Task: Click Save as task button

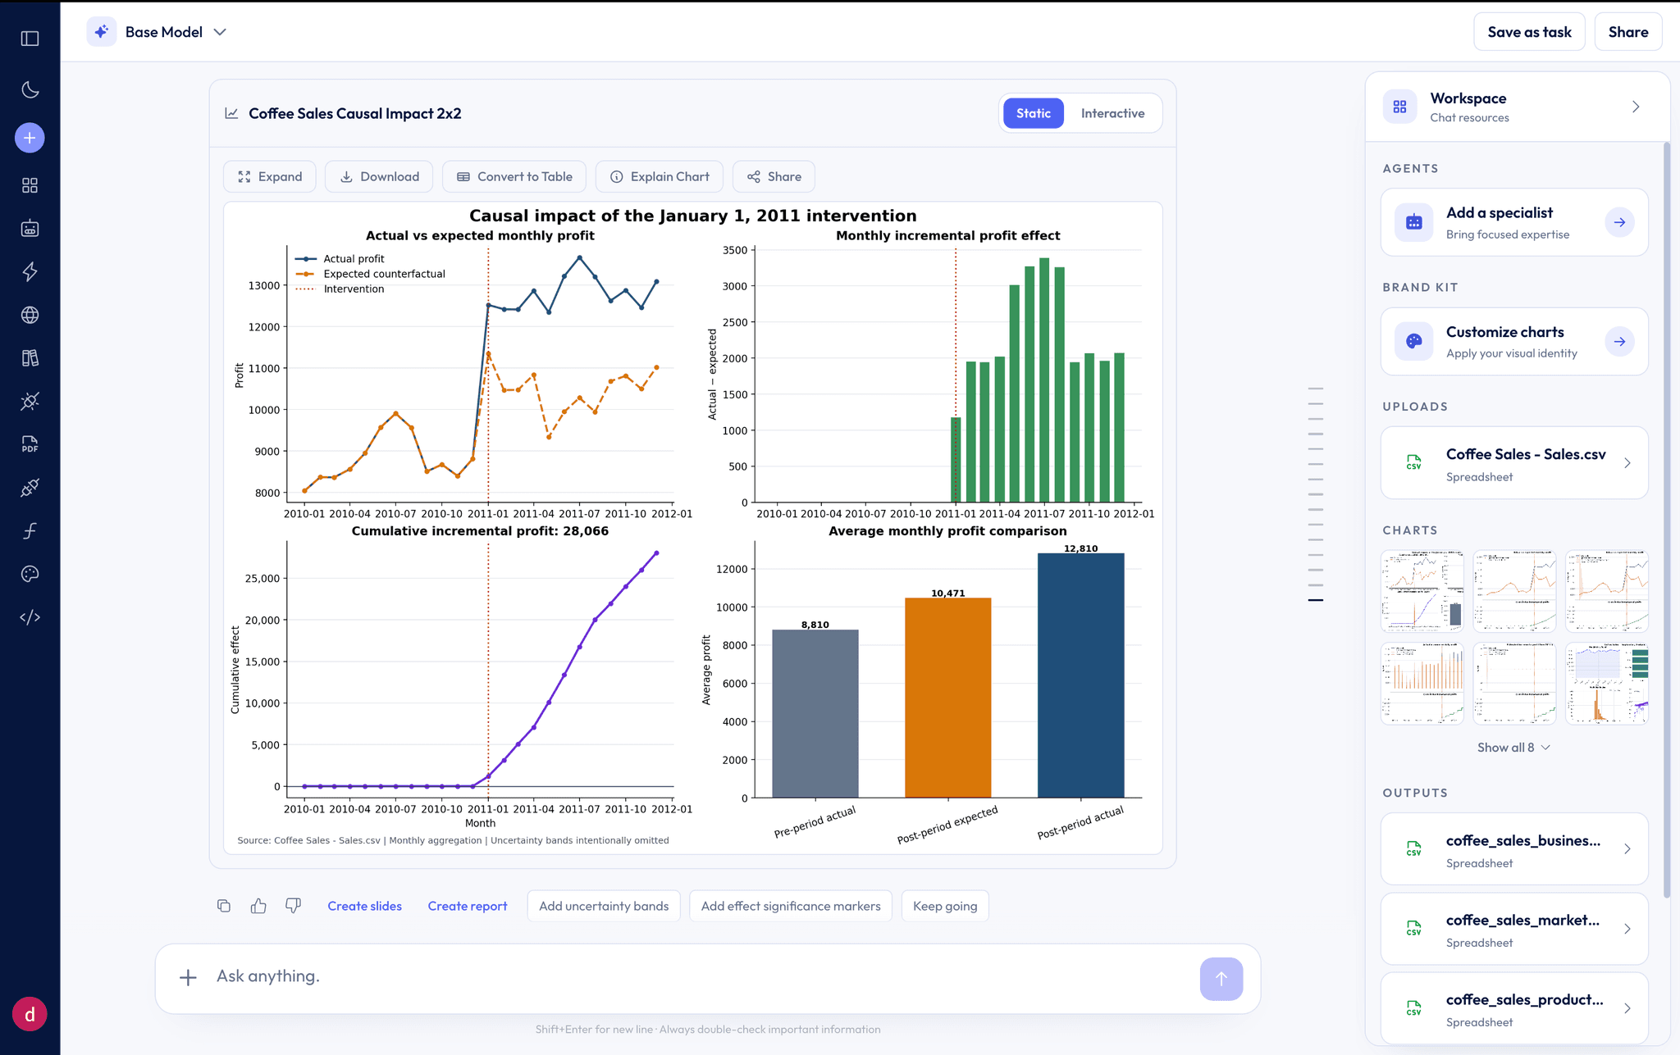Action: (x=1529, y=32)
